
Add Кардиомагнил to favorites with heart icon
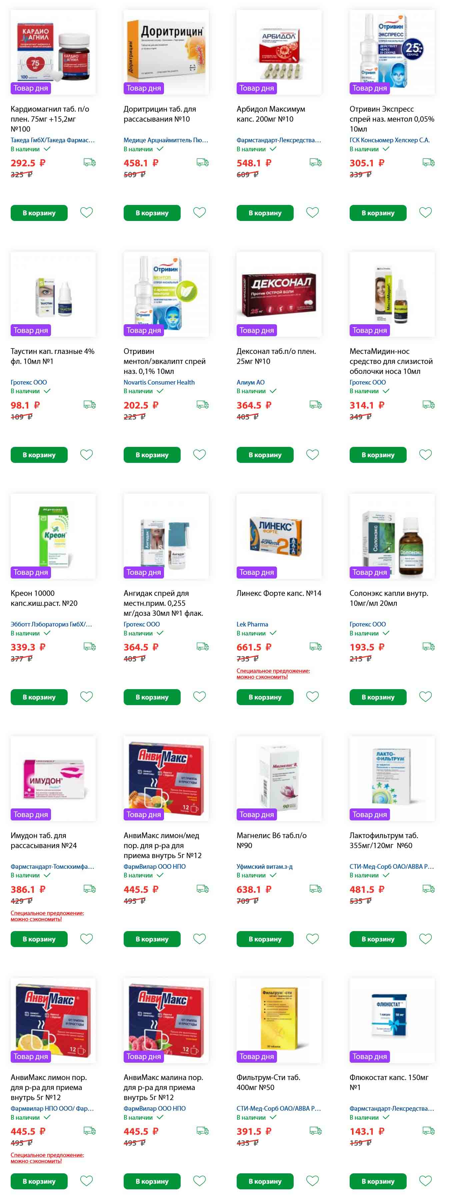(x=86, y=213)
